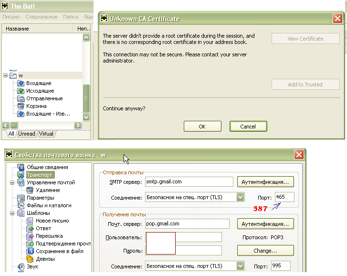Click The Bat! title bar bat icon
Image resolution: width=347 pixels, height=276 pixels.
pyautogui.click(x=5, y=6)
